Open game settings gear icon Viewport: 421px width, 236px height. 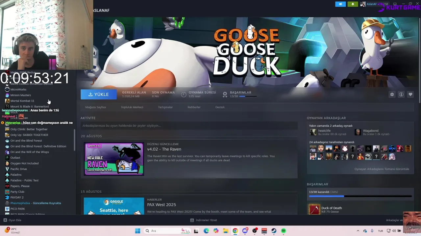point(392,94)
